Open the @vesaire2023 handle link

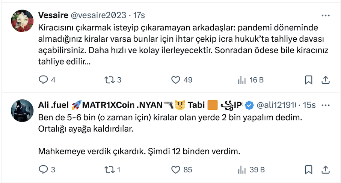pyautogui.click(x=98, y=15)
